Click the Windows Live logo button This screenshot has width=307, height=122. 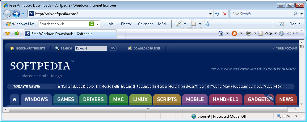tap(20, 24)
